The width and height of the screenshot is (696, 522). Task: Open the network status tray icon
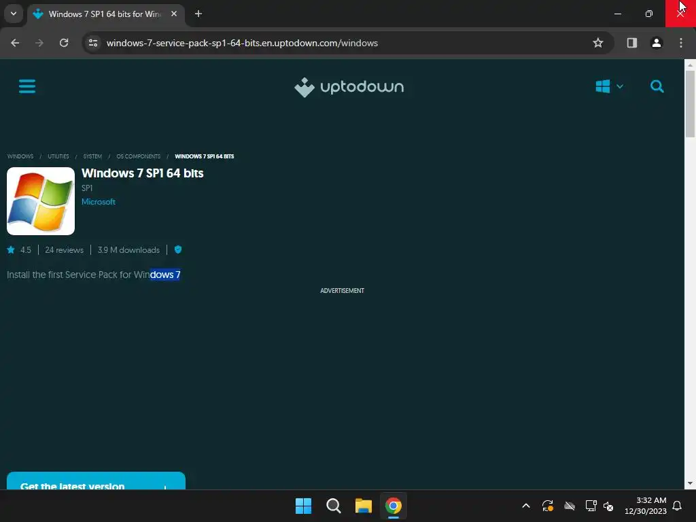(591, 506)
